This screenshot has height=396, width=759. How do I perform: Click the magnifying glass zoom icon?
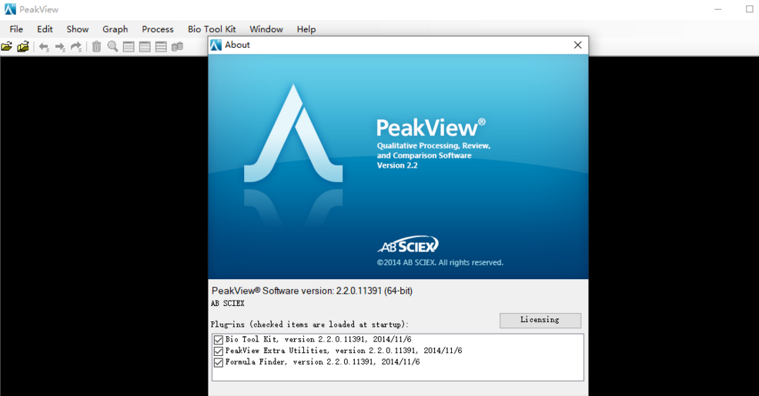coord(113,46)
